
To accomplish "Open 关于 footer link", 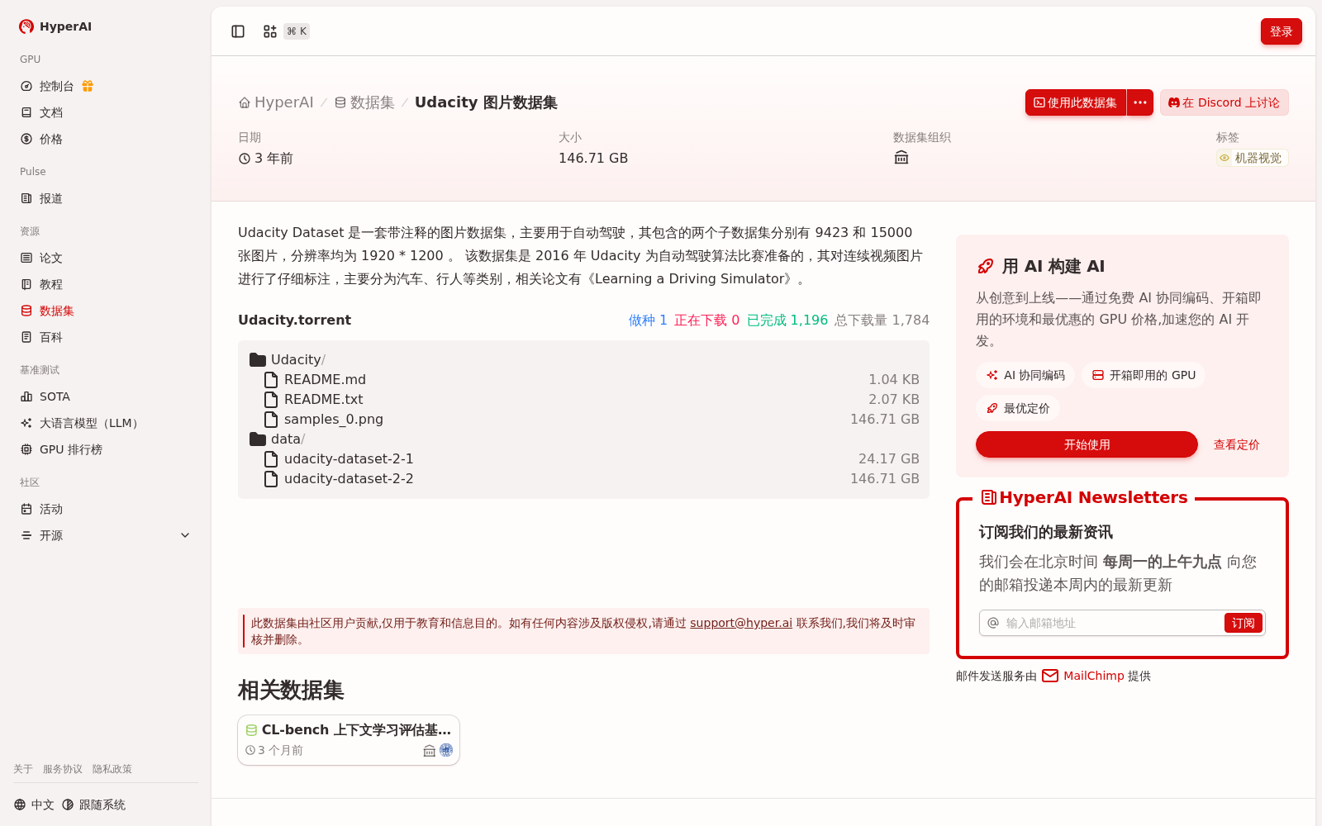I will (23, 769).
